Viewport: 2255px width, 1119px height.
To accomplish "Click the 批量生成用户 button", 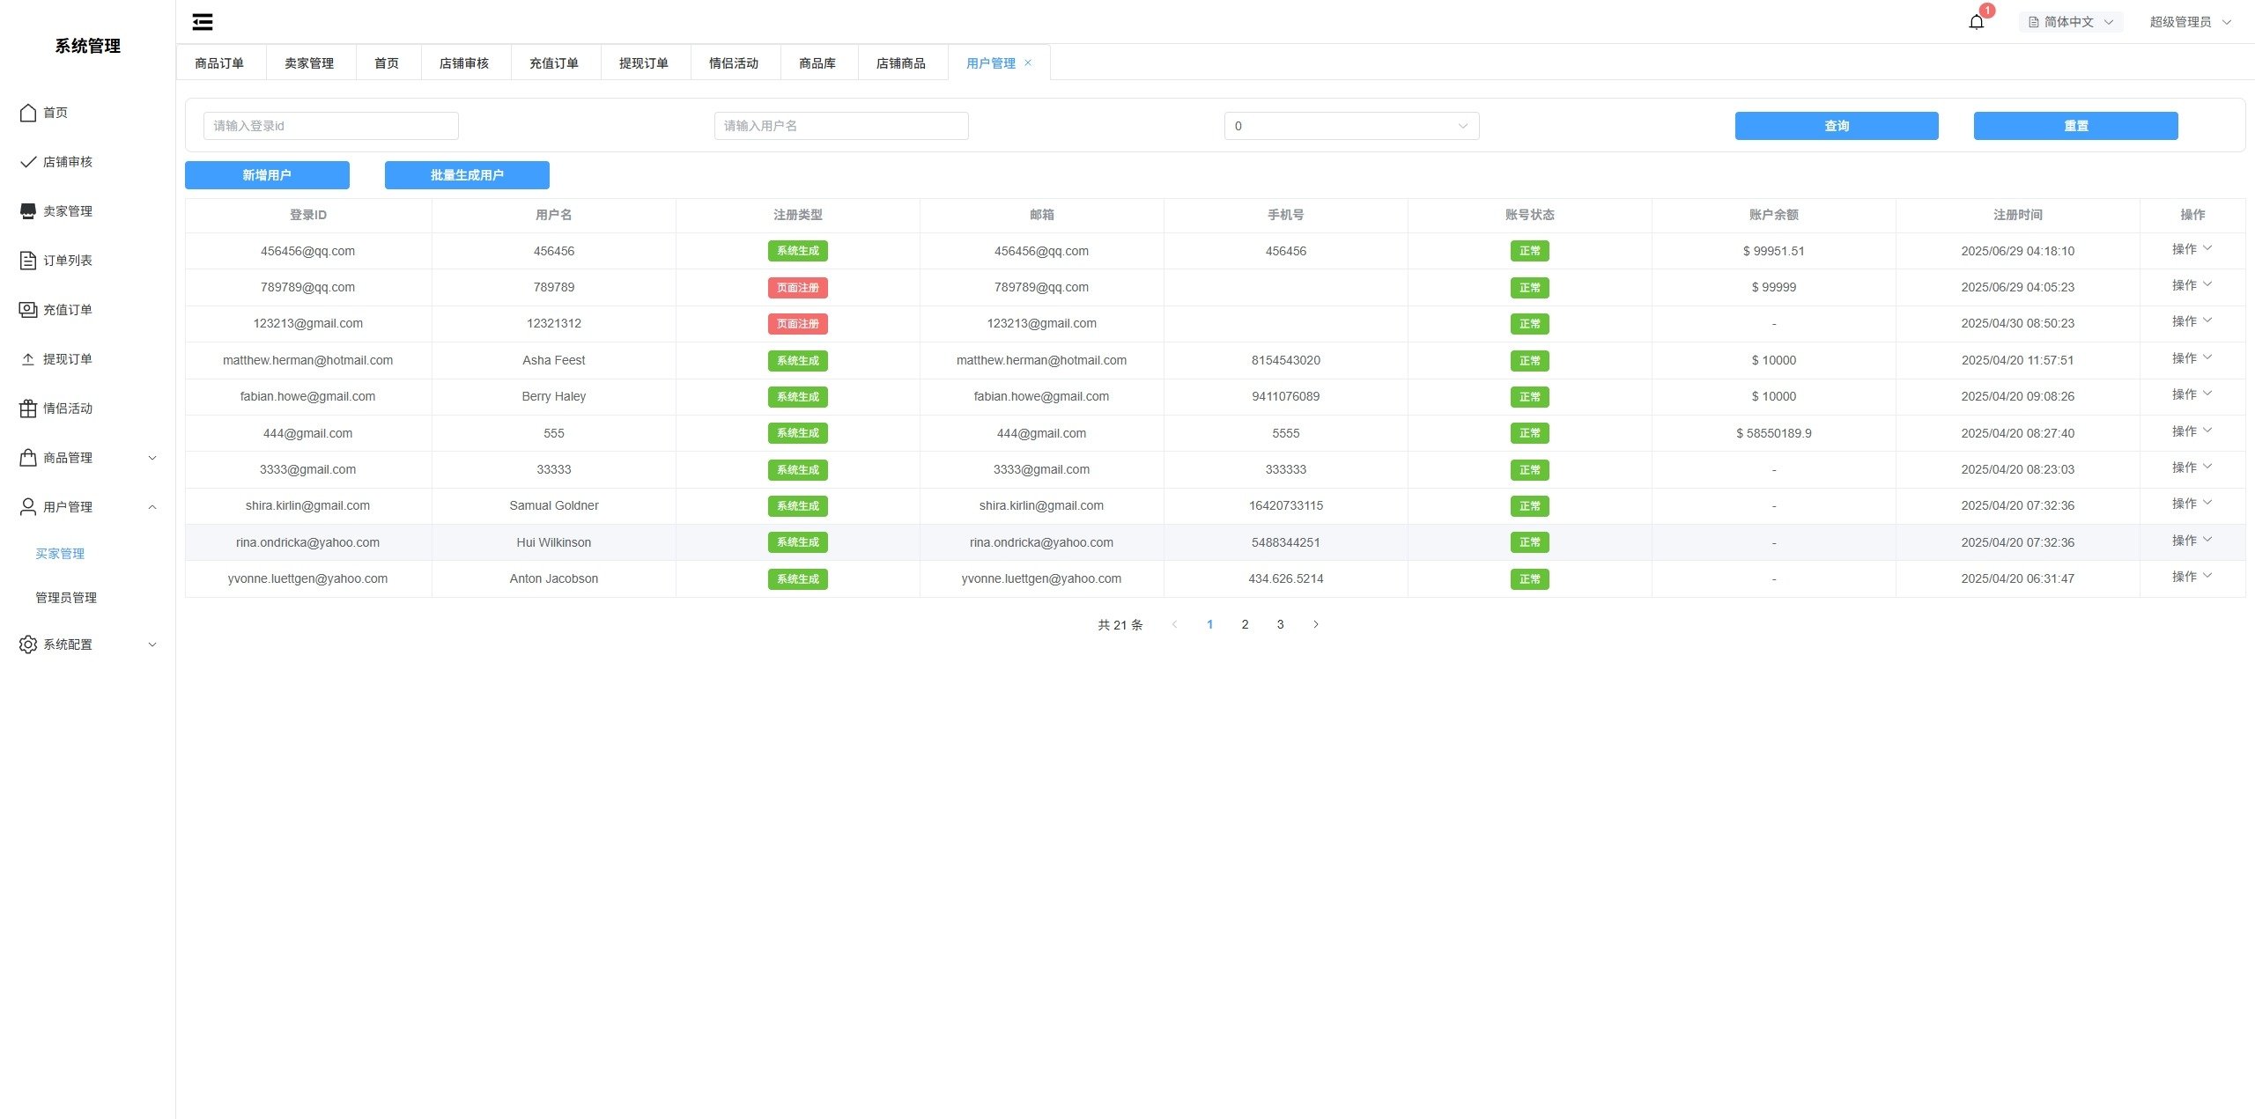I will click(x=467, y=175).
